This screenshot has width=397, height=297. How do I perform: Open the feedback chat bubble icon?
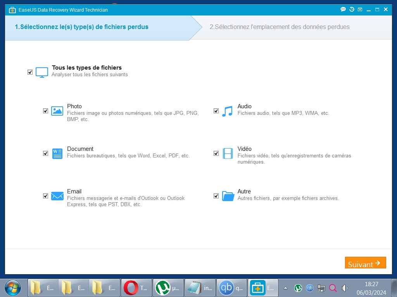pyautogui.click(x=343, y=10)
